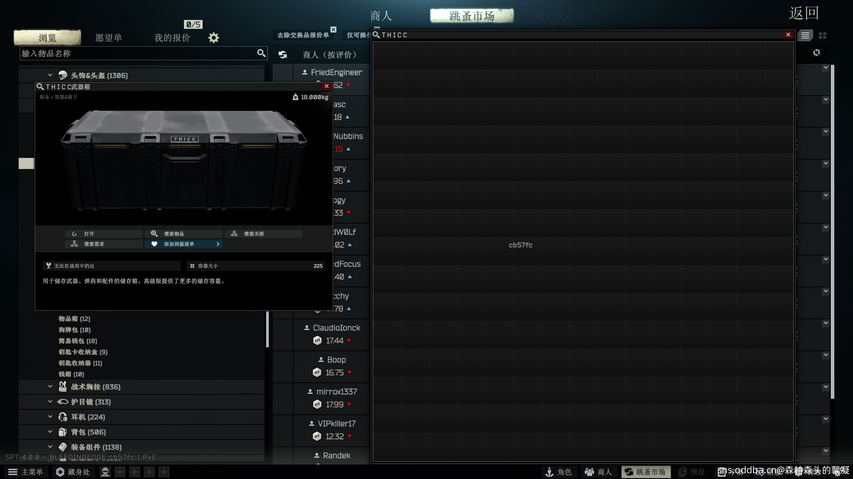Screen dimensions: 853x479
Task: Click the magnifier in item name search
Action: click(x=261, y=53)
